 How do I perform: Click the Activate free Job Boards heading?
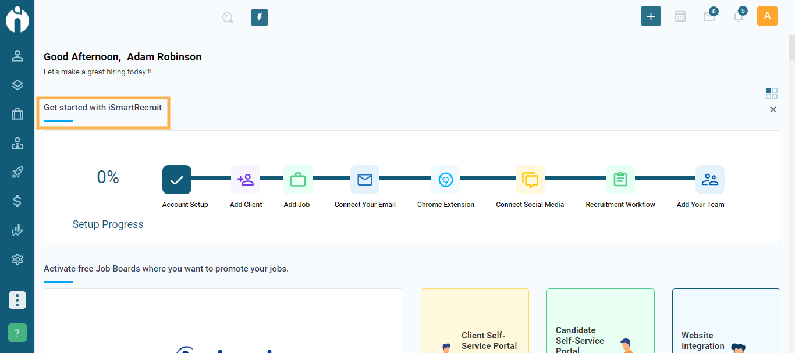(x=166, y=269)
